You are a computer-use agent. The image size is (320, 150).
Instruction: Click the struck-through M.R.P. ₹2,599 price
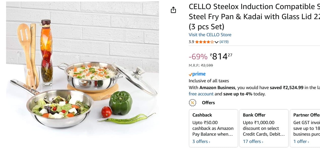207,65
